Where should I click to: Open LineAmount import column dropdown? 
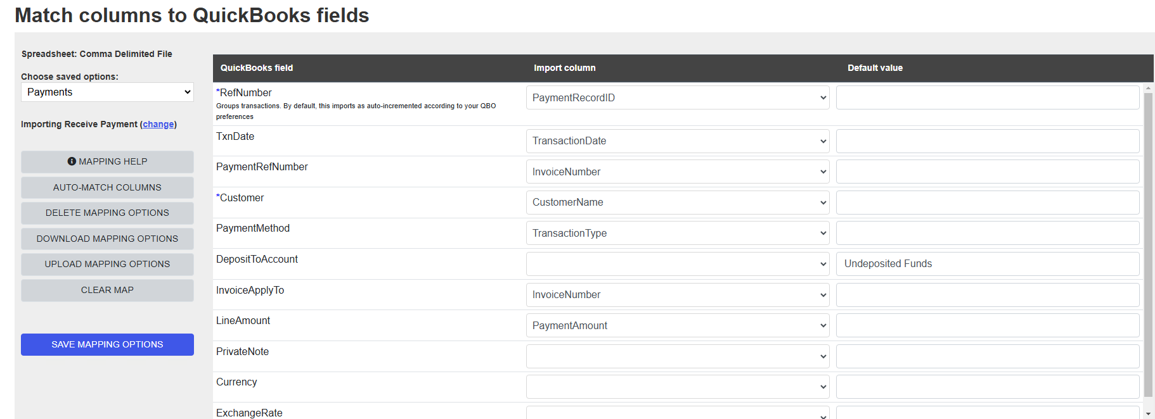click(x=678, y=325)
